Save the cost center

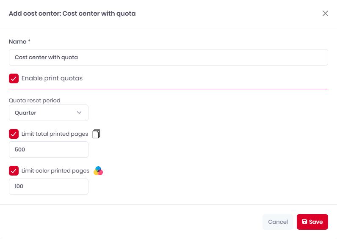click(312, 222)
